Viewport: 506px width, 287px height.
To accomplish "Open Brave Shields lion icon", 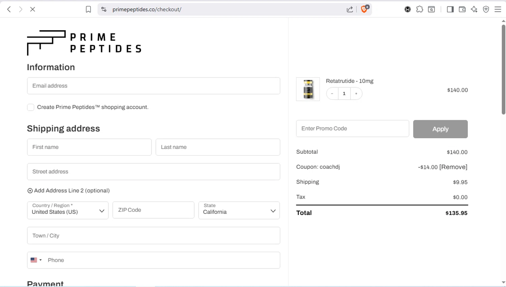I will click(x=364, y=9).
